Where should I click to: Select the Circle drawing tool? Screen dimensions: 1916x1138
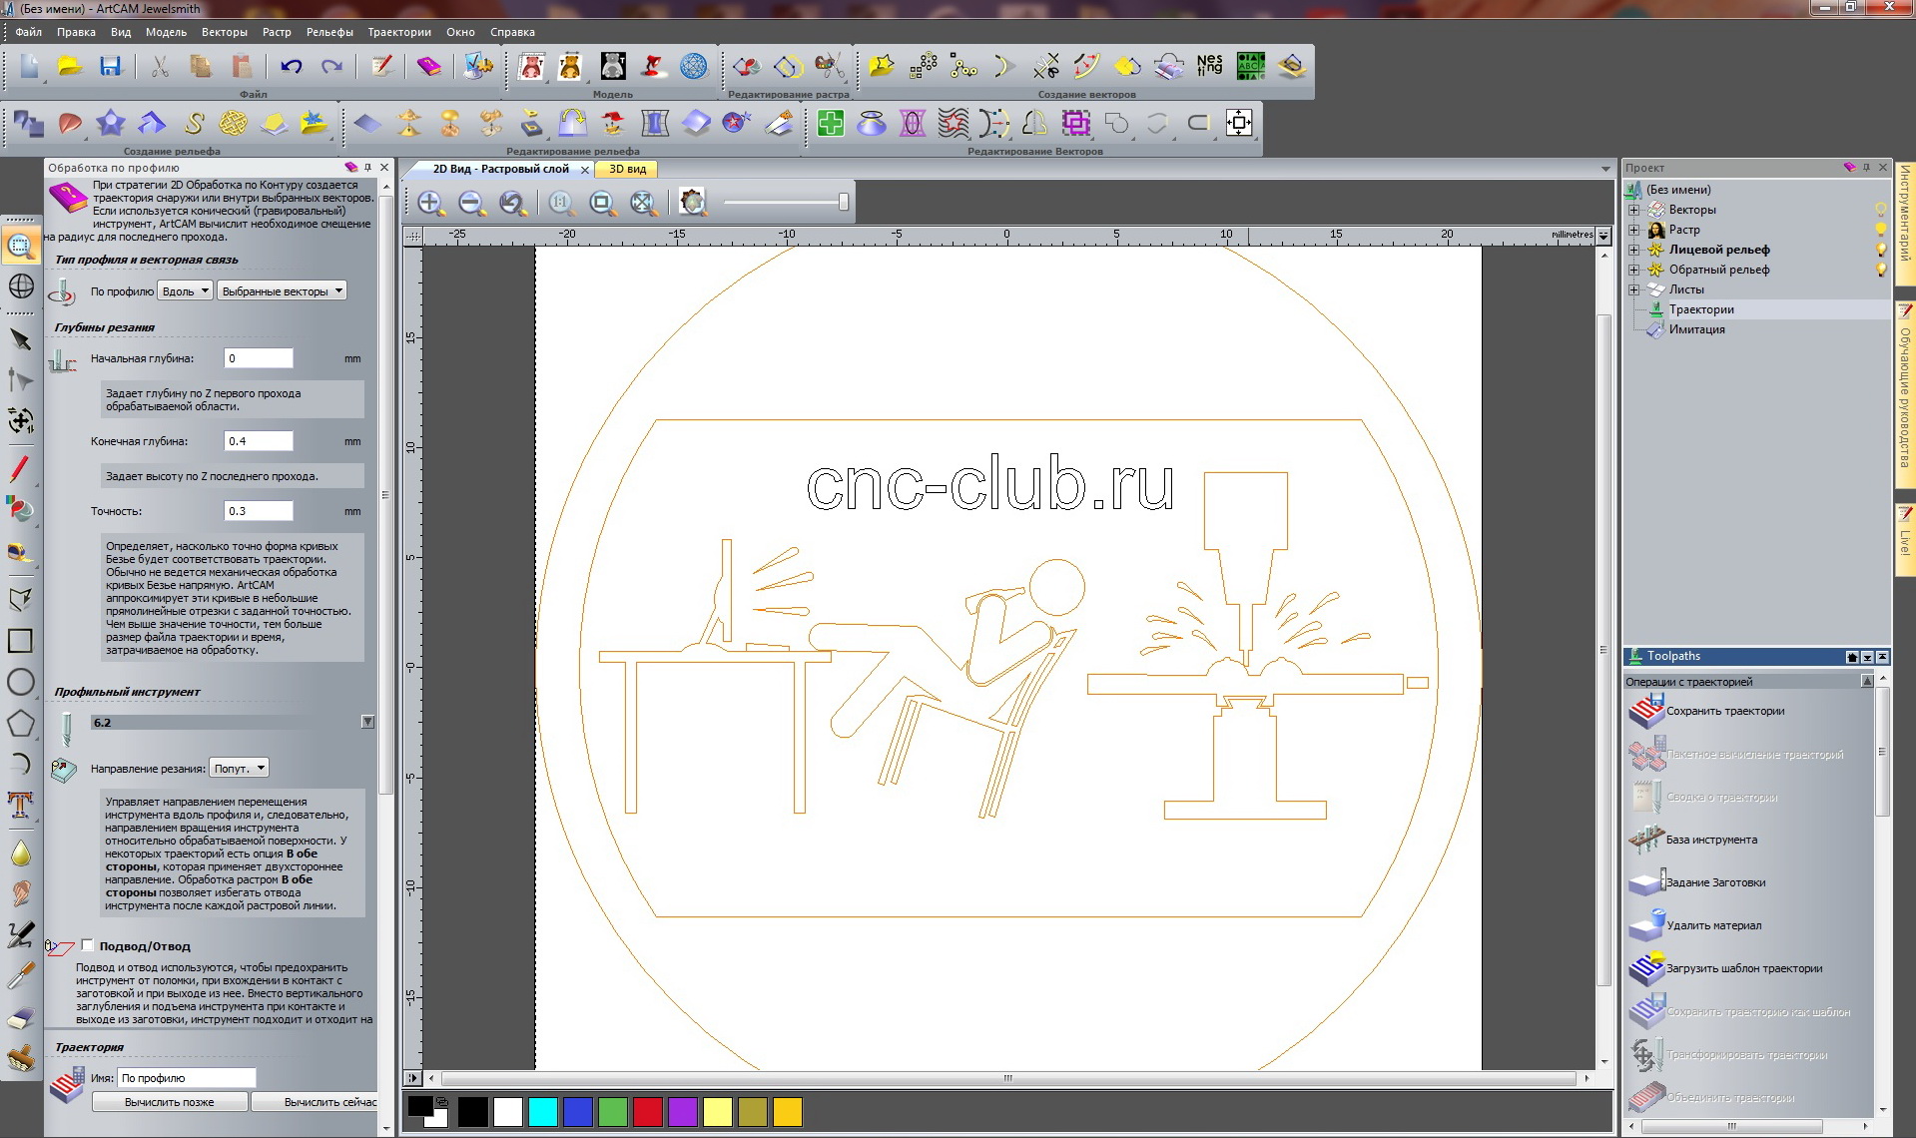click(x=20, y=683)
